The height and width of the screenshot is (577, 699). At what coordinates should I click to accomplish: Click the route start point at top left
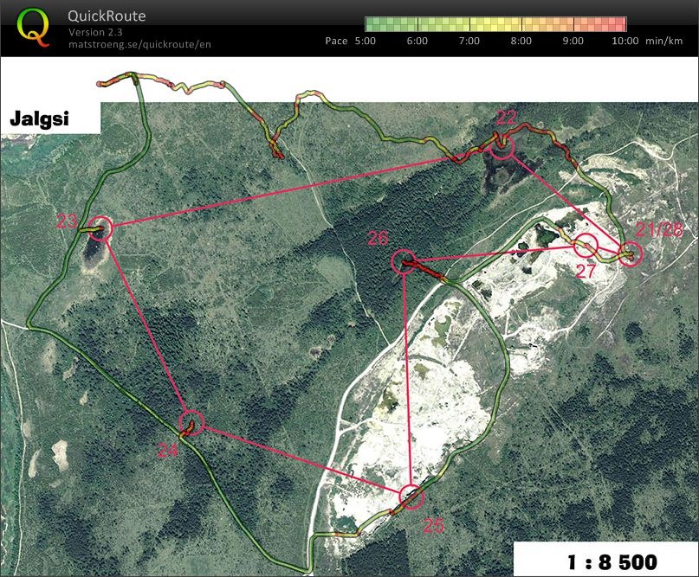click(100, 84)
